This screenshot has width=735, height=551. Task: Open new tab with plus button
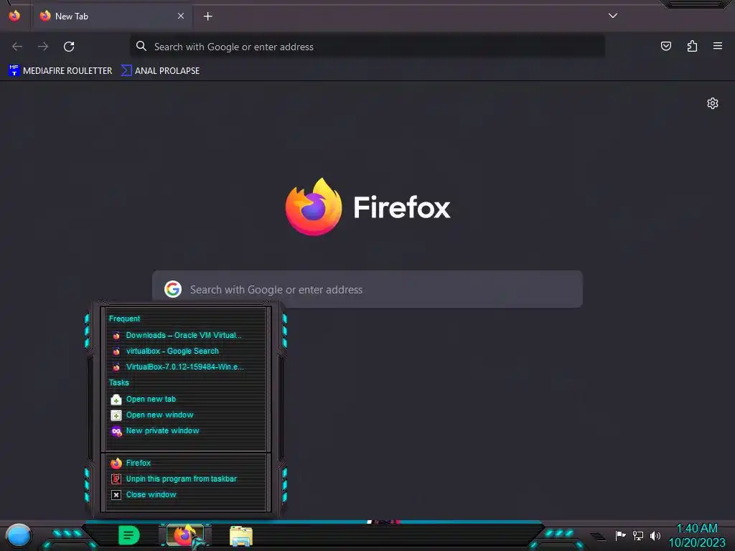pos(207,17)
